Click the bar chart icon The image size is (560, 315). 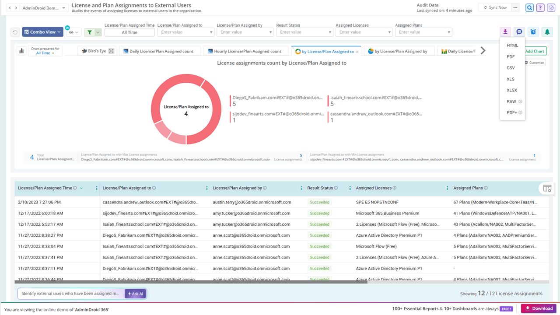[x=21, y=51]
